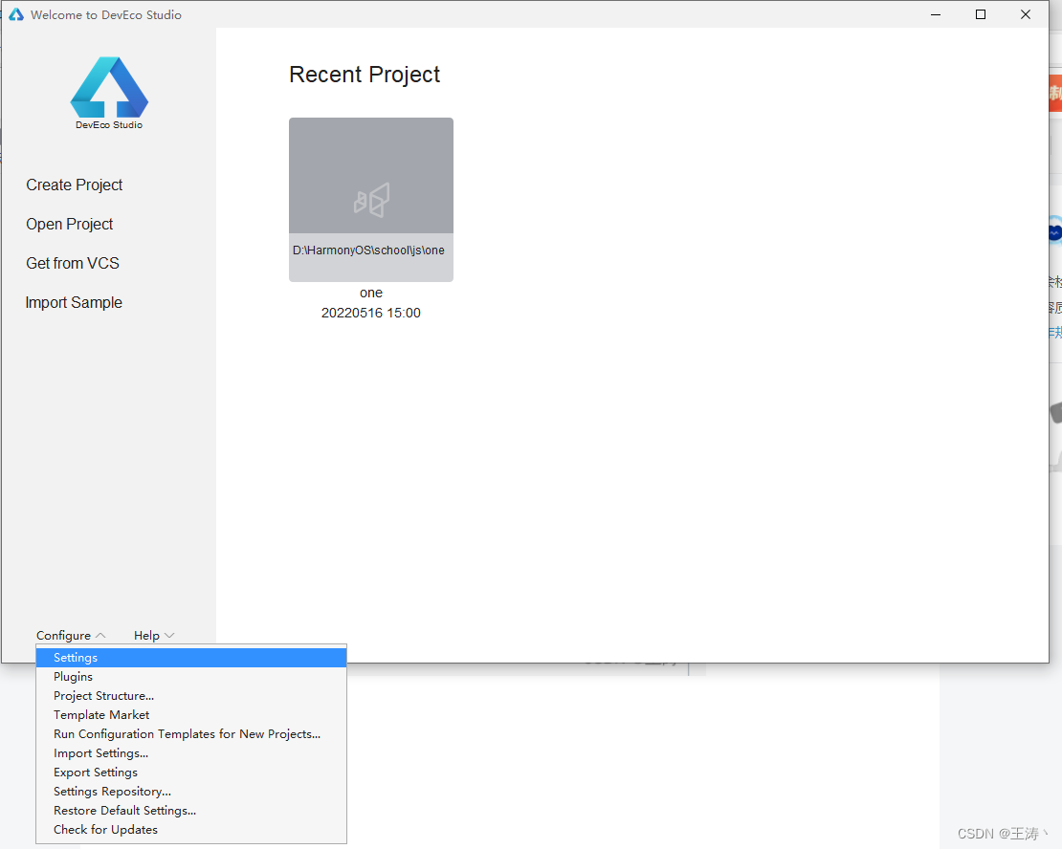Click Import Settings... menu entry

point(191,752)
